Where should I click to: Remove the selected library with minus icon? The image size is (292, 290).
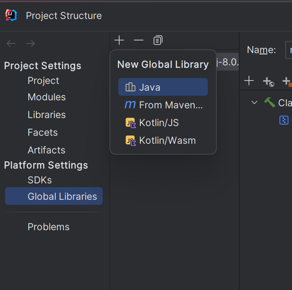[139, 40]
